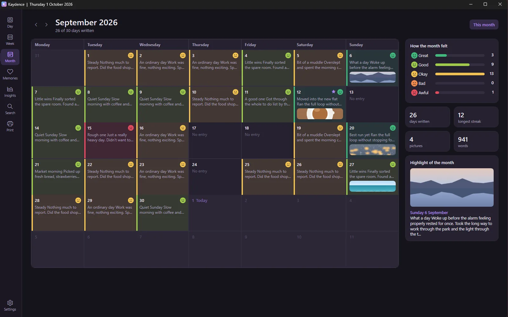Open the day 11 A good one entry

[x=268, y=104]
